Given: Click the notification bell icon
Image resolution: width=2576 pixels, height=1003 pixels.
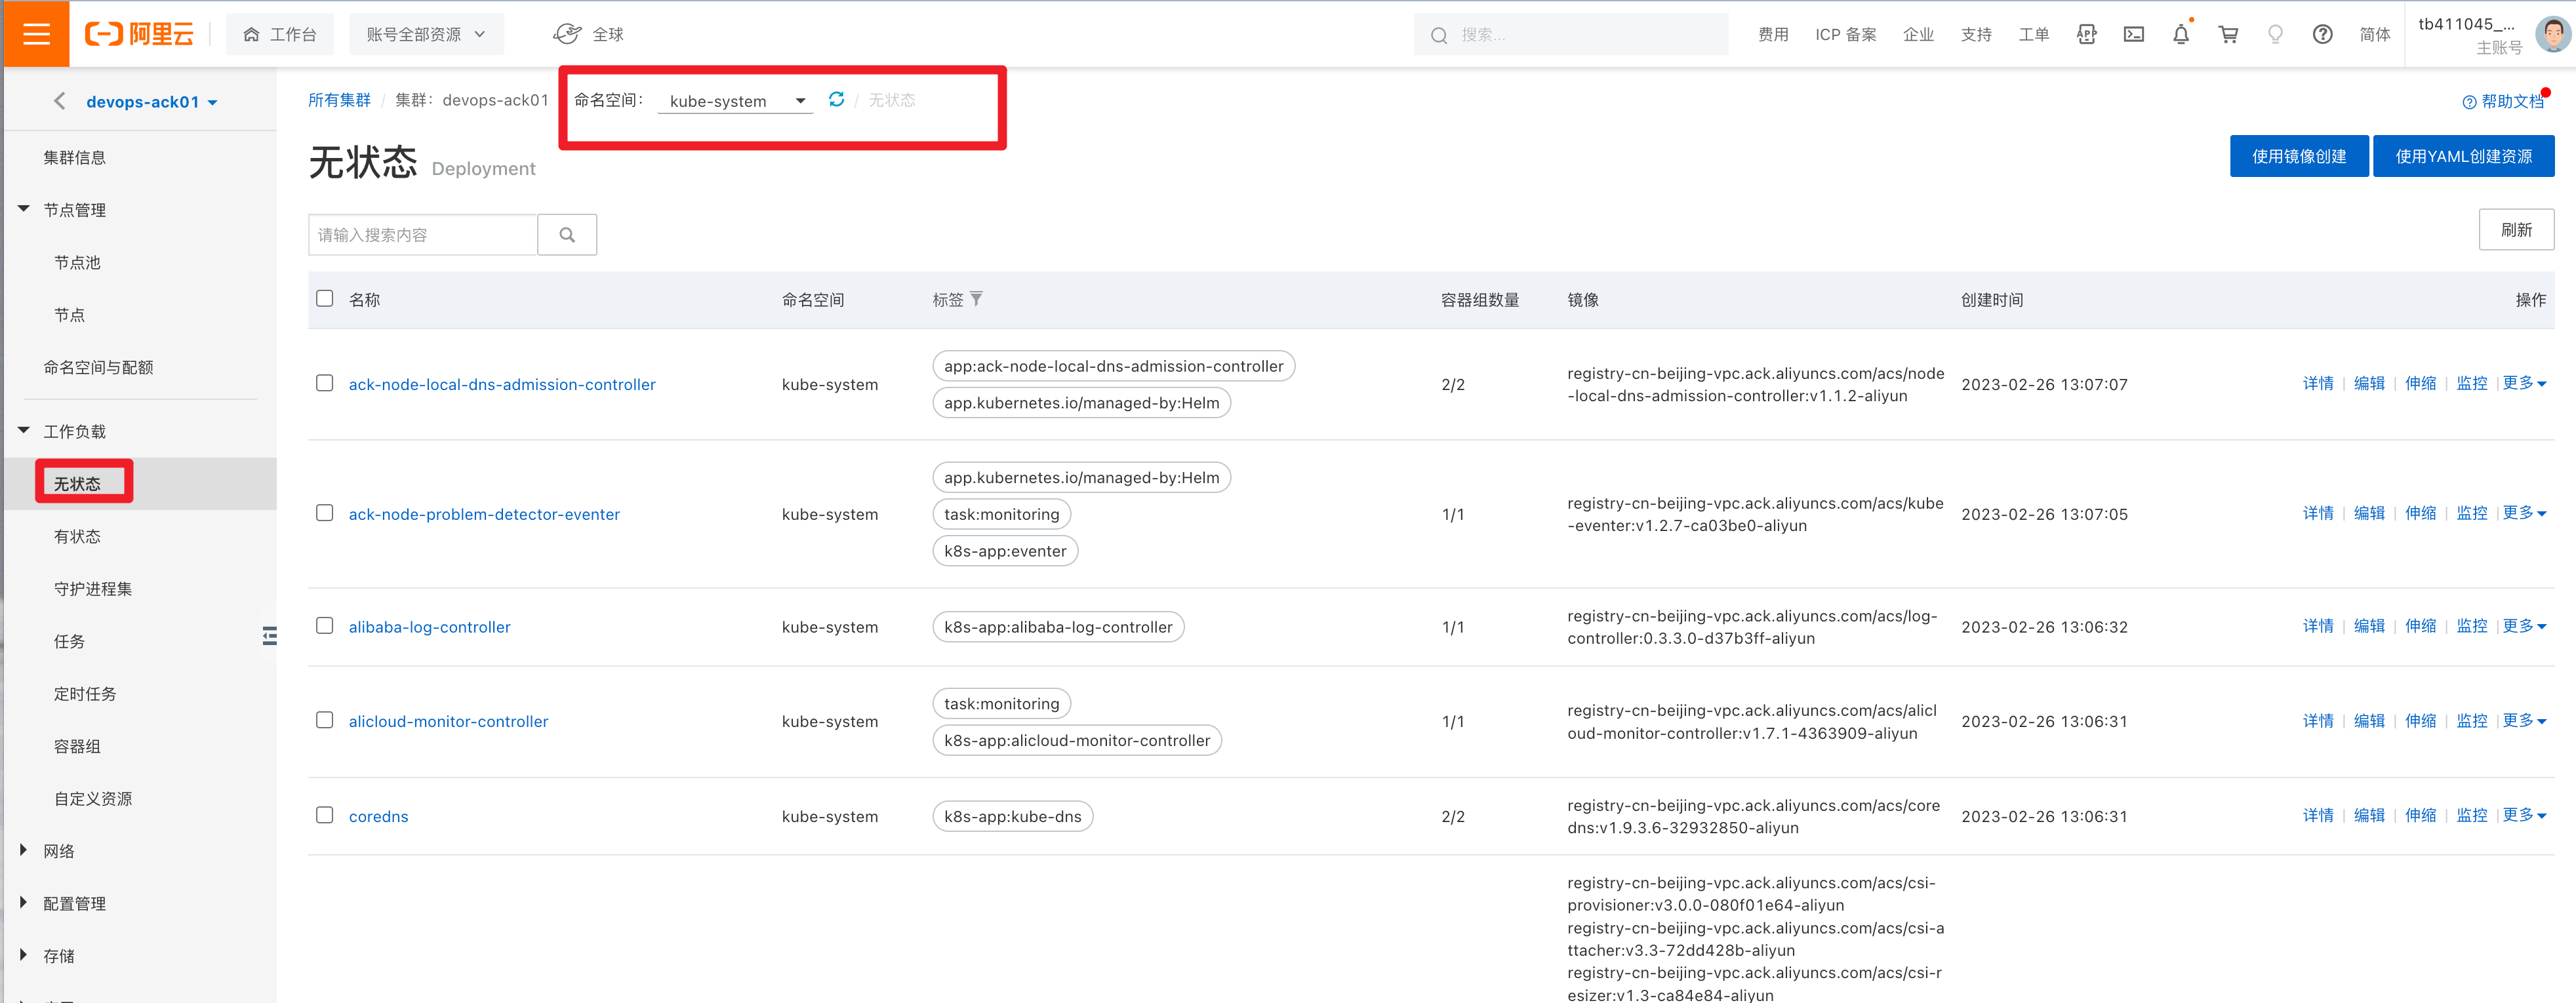Looking at the screenshot, I should pos(2181,35).
